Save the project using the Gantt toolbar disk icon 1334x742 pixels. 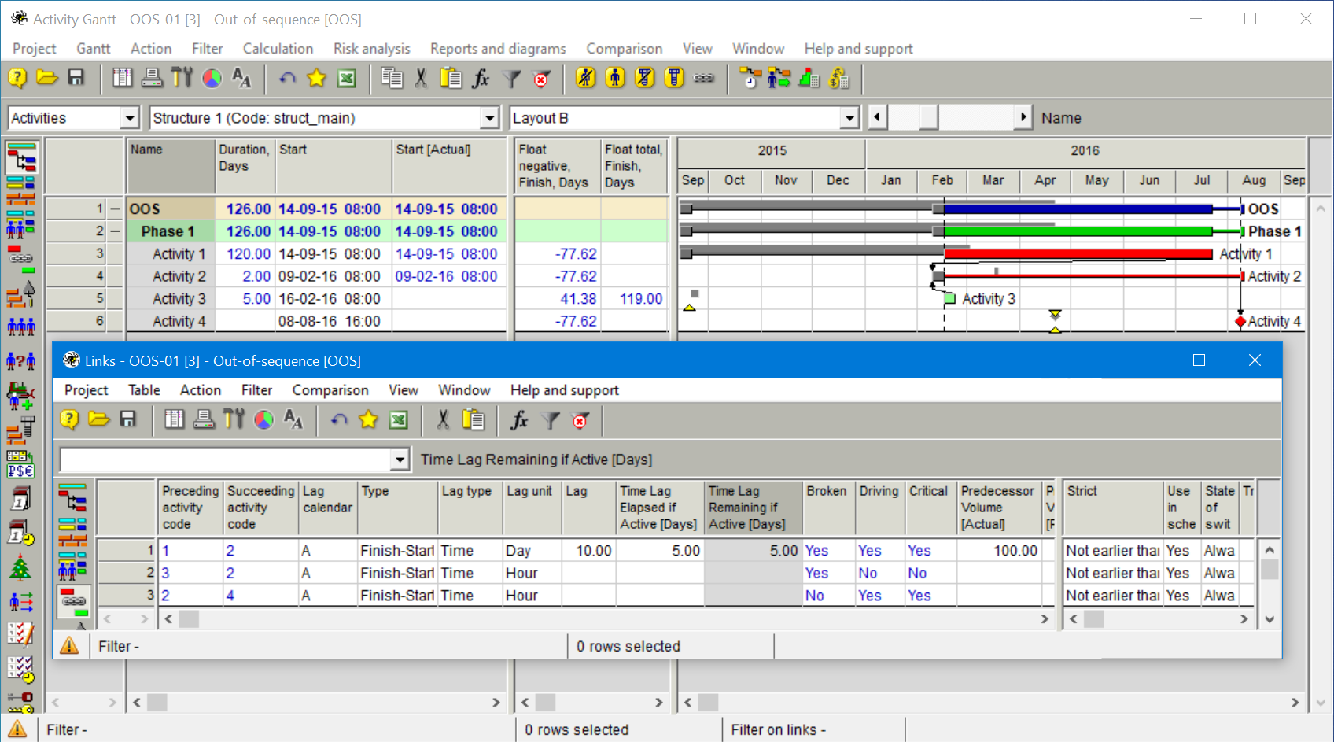76,78
